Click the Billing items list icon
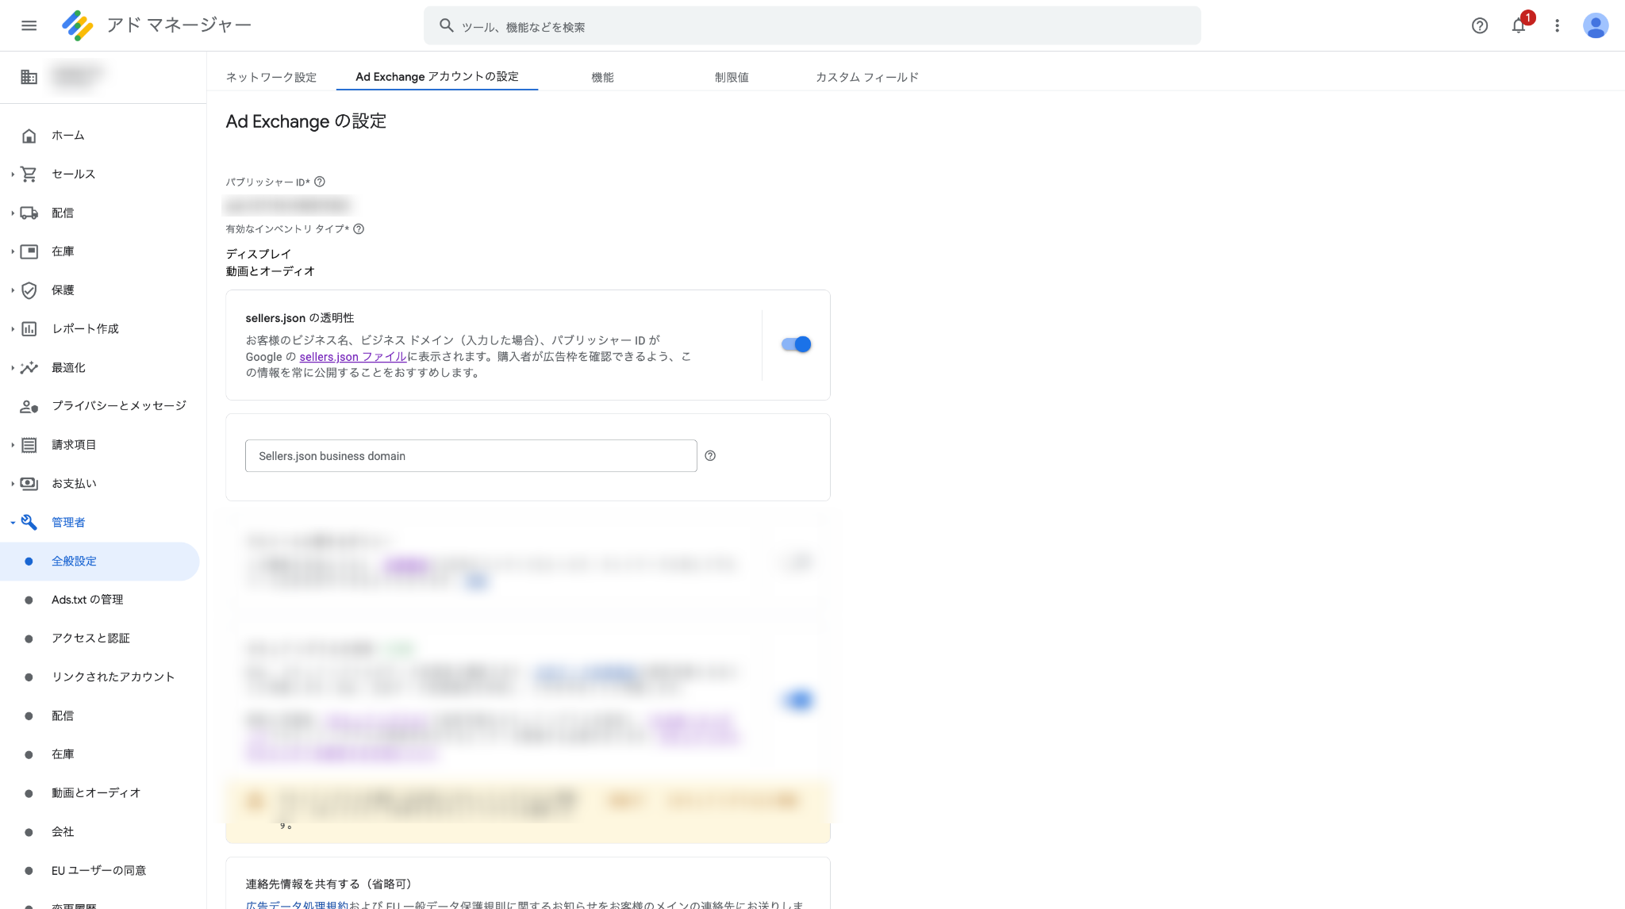1625x909 pixels. pyautogui.click(x=29, y=445)
